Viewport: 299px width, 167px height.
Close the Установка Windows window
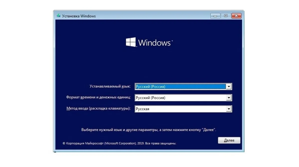236,16
